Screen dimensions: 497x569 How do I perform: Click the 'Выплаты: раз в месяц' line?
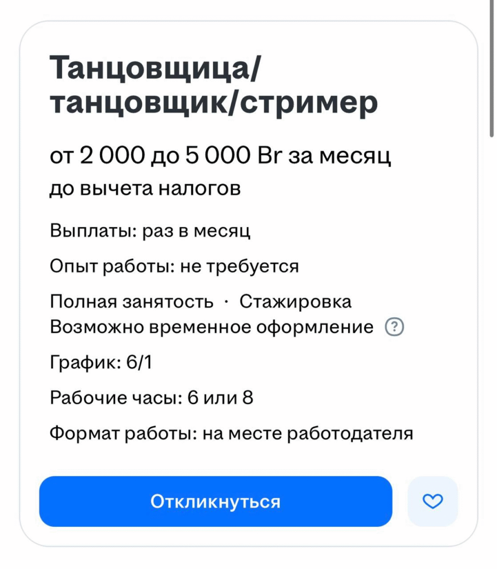150,231
